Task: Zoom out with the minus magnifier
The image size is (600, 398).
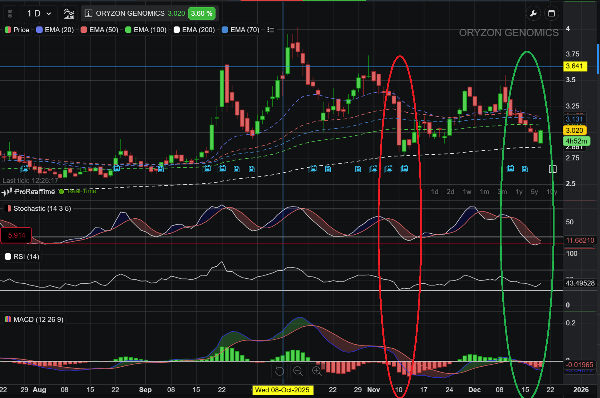Action: (298, 371)
